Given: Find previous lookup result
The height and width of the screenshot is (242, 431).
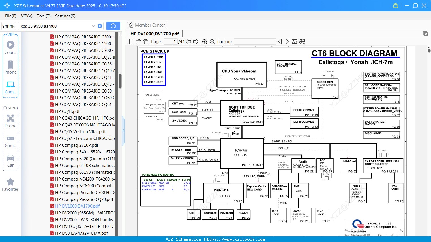Looking at the screenshot, I should pyautogui.click(x=280, y=41).
